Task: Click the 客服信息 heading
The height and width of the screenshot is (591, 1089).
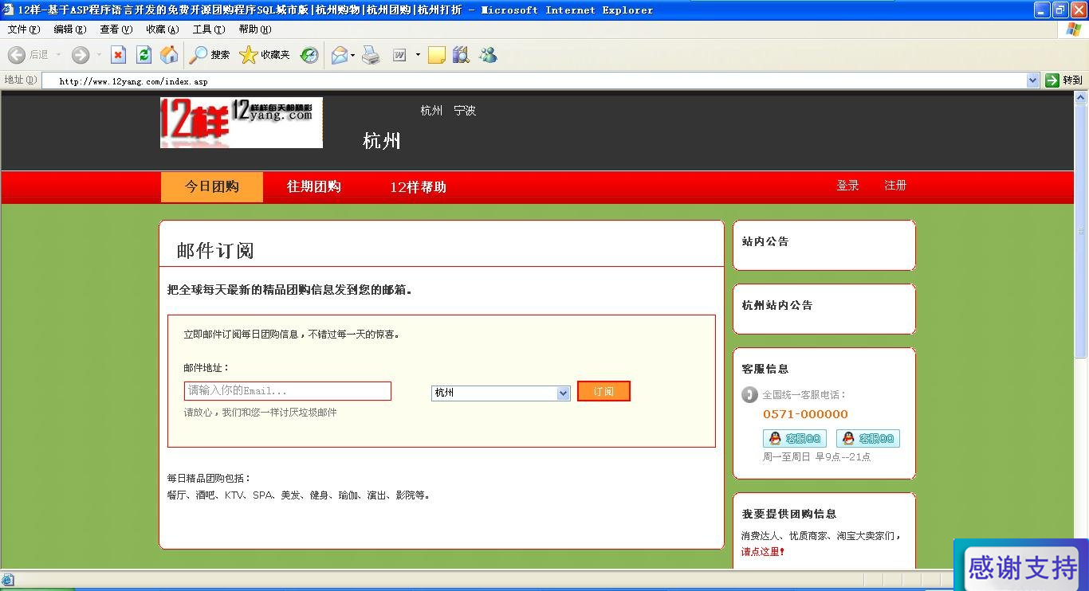Action: click(x=765, y=369)
